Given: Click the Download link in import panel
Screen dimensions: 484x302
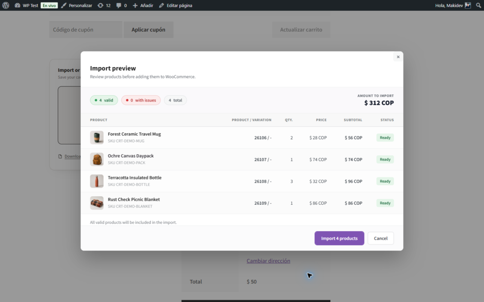Looking at the screenshot, I should tap(72, 156).
